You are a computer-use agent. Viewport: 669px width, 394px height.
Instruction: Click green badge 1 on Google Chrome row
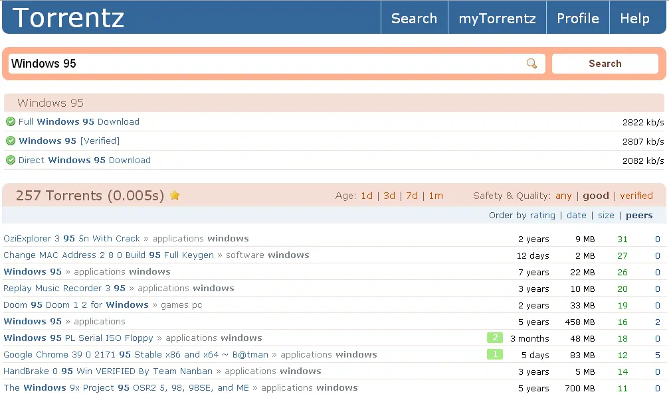tap(495, 354)
